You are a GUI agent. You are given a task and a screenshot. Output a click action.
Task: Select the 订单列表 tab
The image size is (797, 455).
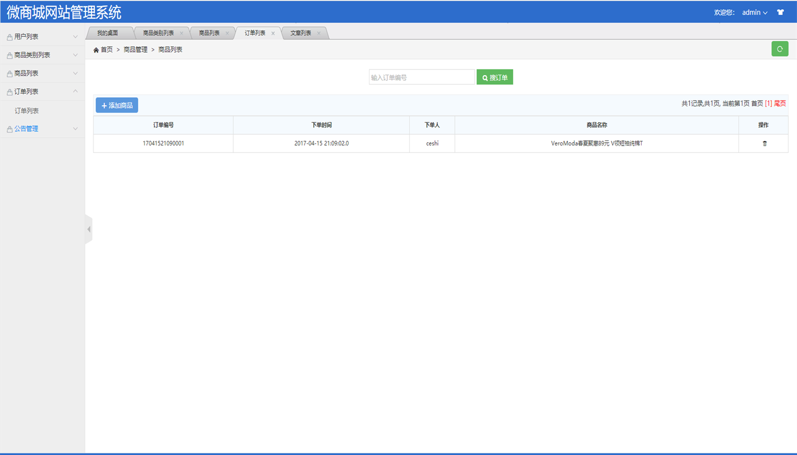pyautogui.click(x=255, y=33)
